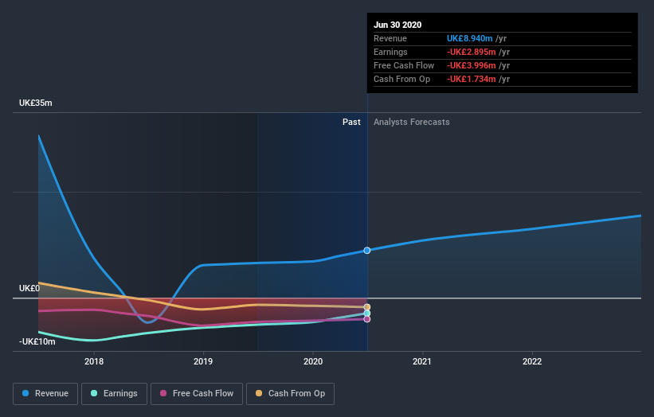
Task: Toggle the Revenue legend button
Action: [45, 394]
